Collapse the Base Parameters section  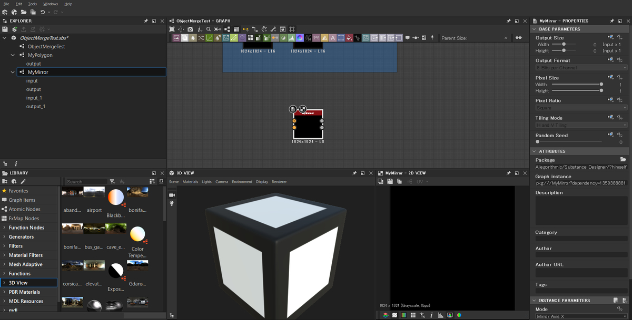coord(535,29)
